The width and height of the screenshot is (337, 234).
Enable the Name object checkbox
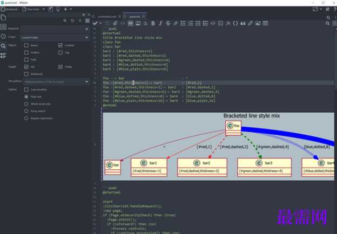(26, 45)
